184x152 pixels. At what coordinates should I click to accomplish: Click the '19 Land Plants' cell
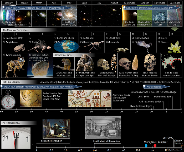pos(117,38)
